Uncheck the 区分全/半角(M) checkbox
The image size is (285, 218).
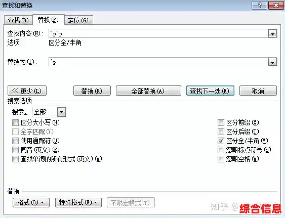[221, 141]
